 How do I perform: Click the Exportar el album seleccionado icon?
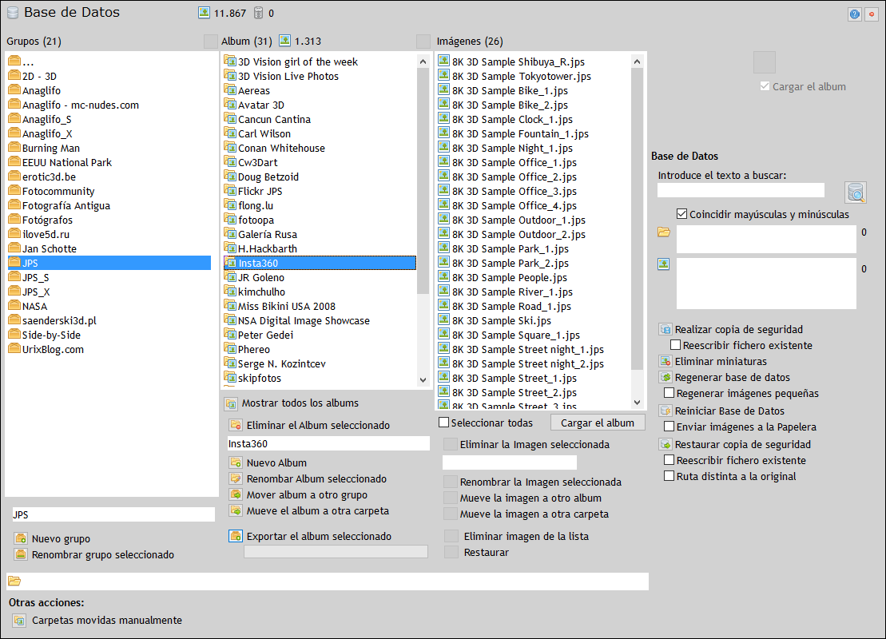click(236, 536)
